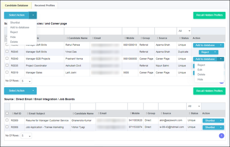Open the upper table Status filter All dropdown
Viewport: 230px width, 147px height.
tap(184, 31)
